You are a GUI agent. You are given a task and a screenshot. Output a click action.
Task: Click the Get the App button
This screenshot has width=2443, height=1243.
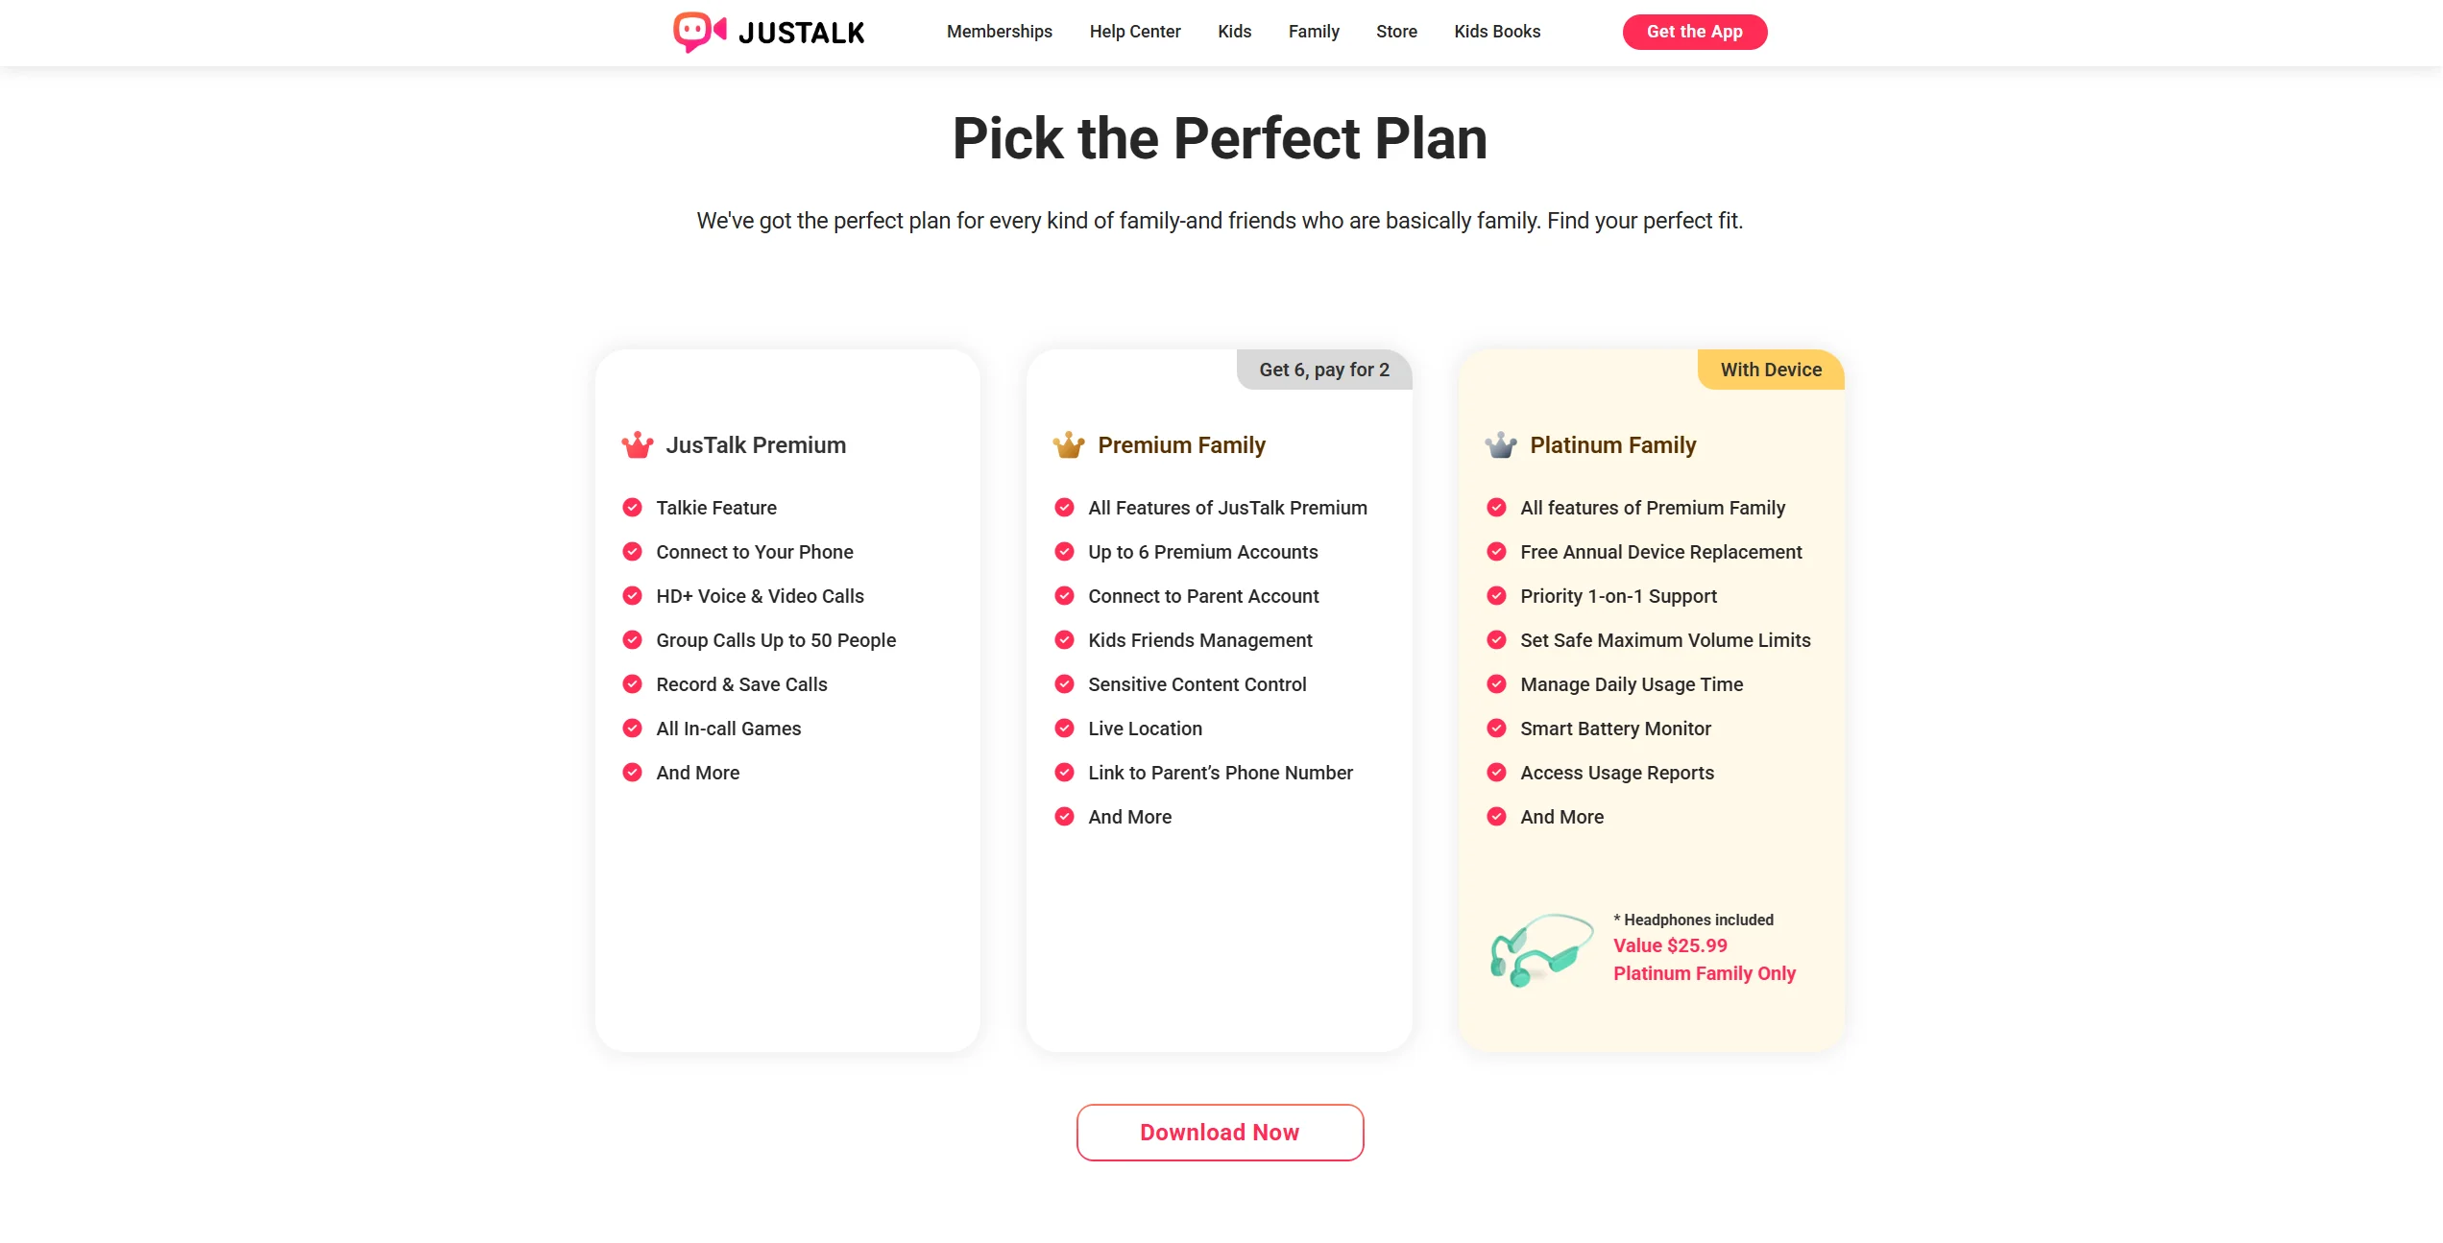[1694, 32]
